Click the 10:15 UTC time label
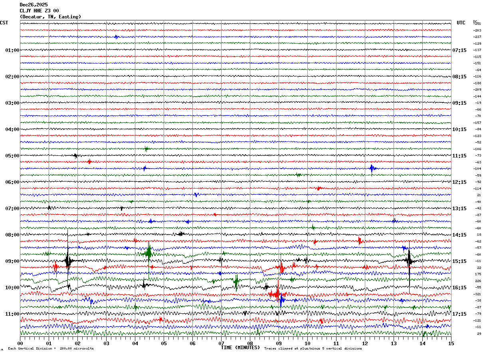Image resolution: width=483 pixels, height=354 pixels. point(459,129)
